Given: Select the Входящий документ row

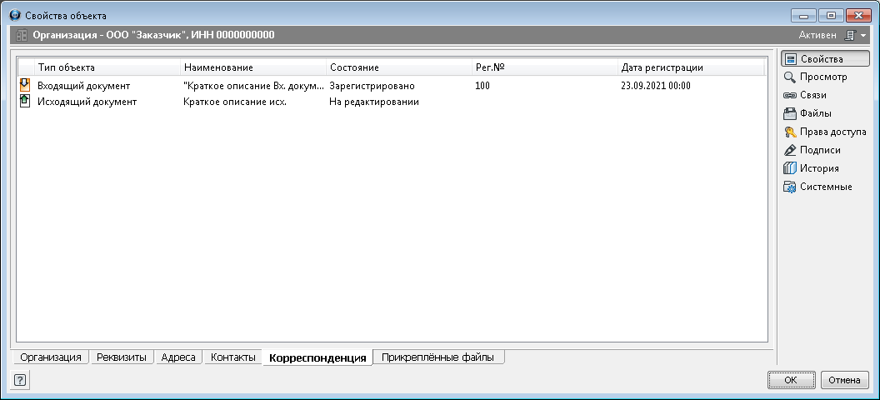Looking at the screenshot, I should [83, 85].
